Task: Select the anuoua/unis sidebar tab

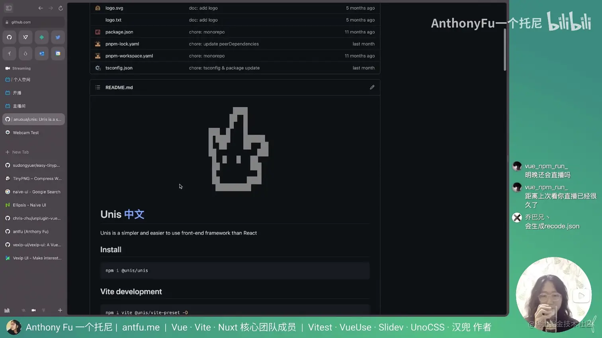Action: pyautogui.click(x=34, y=119)
